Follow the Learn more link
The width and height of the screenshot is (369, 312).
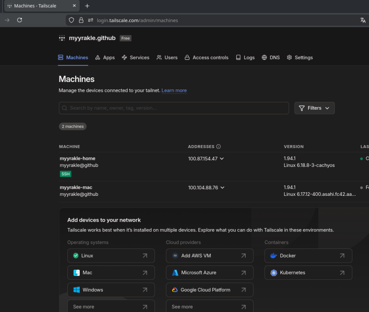click(174, 90)
